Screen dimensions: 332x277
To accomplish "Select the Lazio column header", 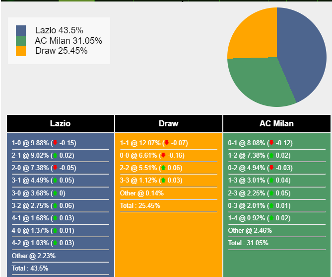I will [61, 124].
